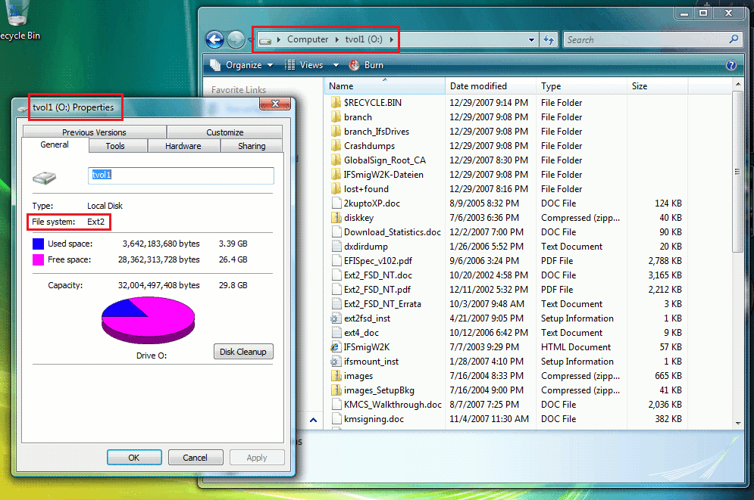Click the Disk Cleanup button

[x=243, y=352]
